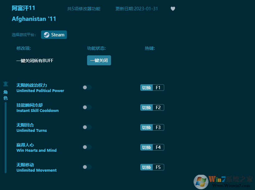The width and height of the screenshot is (255, 190).
Task: Enable Unlimited Movement switch
Action: [87, 167]
